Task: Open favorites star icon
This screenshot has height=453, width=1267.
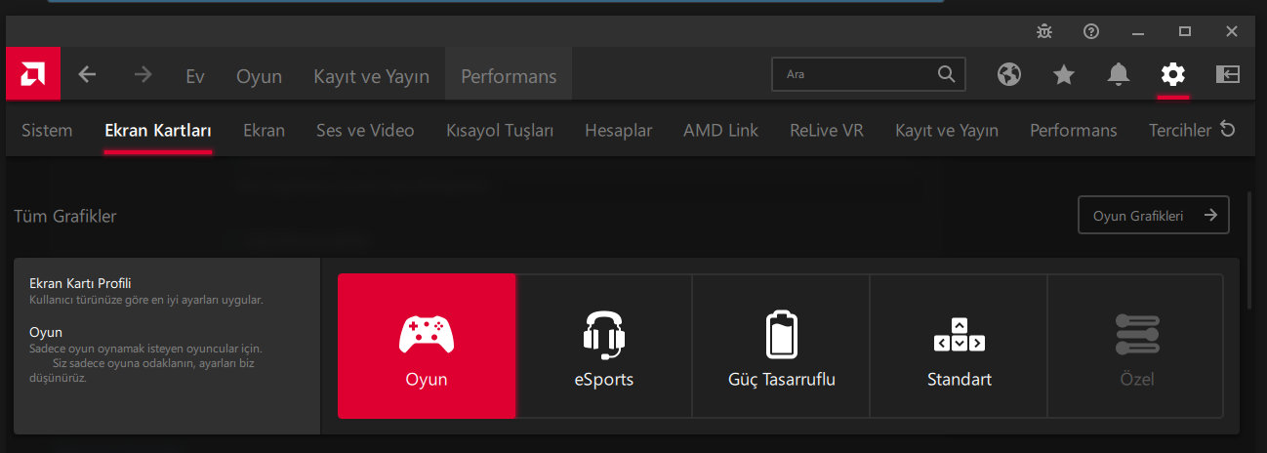Action: click(1064, 74)
